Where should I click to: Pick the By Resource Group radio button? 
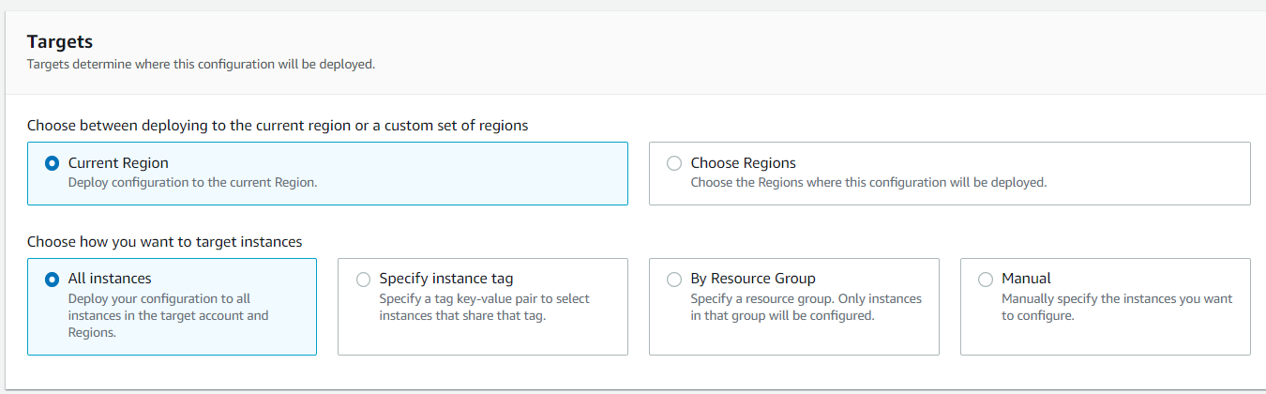674,279
